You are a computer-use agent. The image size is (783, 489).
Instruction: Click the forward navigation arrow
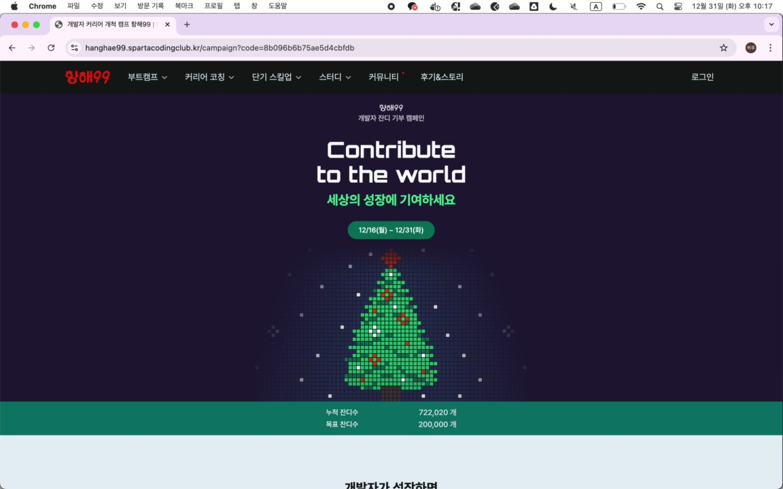31,48
